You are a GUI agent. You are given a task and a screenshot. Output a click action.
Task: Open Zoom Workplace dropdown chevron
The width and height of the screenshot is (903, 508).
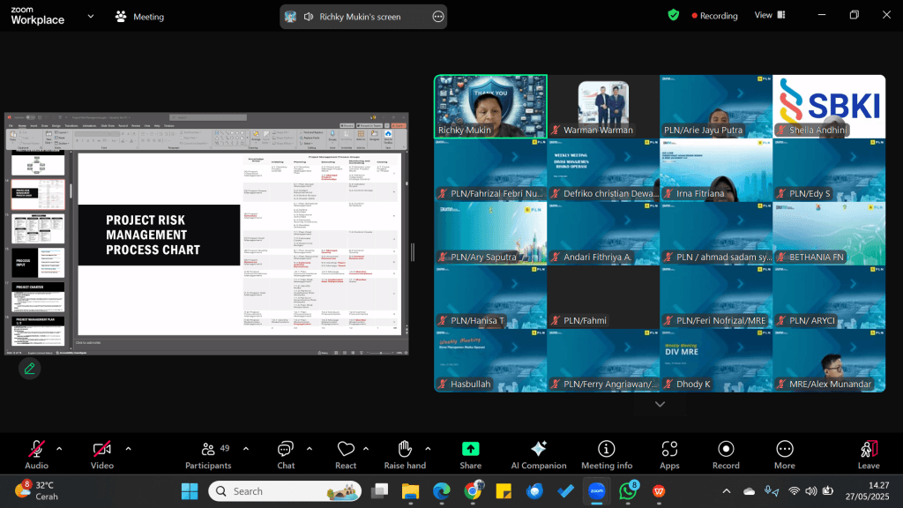91,17
